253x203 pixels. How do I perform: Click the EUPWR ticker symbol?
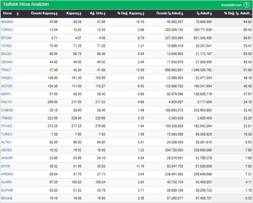click(x=7, y=190)
